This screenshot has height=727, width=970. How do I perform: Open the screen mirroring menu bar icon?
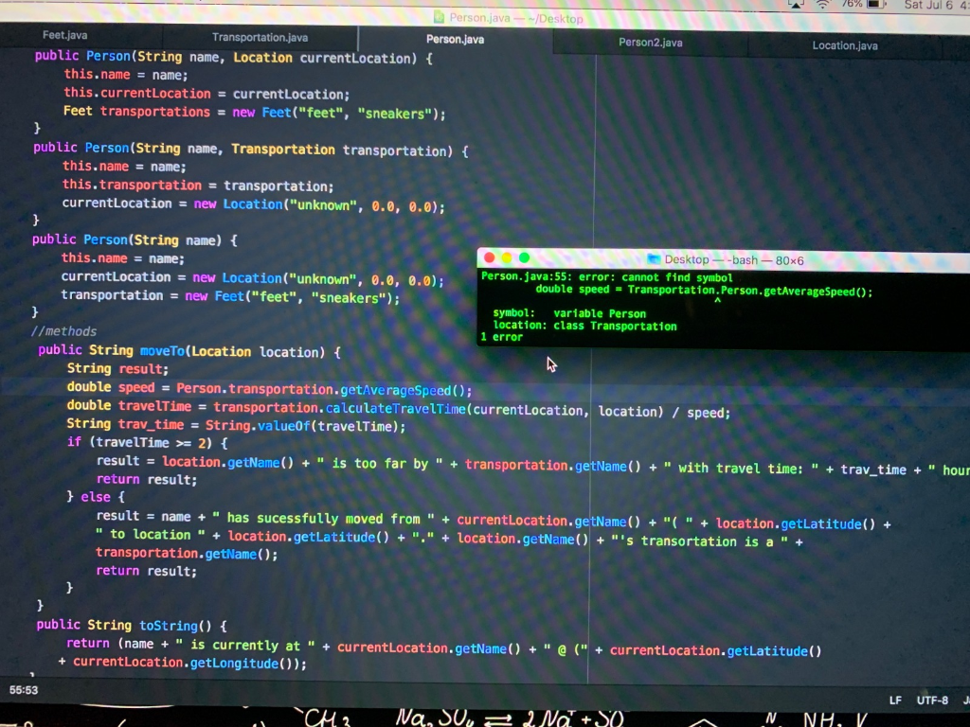[794, 4]
